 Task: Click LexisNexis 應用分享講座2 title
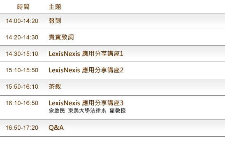(x=86, y=70)
